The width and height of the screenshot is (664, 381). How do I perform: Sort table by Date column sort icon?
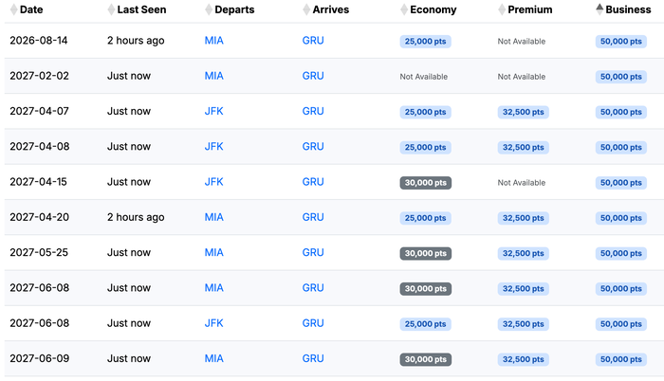click(x=14, y=9)
